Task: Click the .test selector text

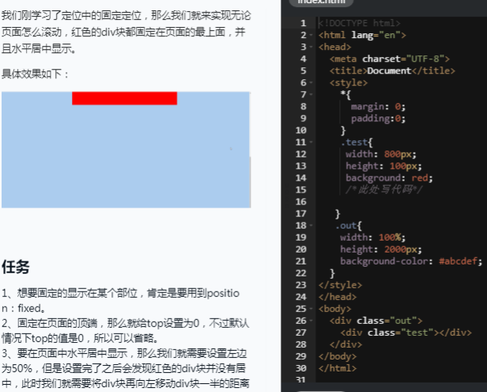Action: pyautogui.click(x=353, y=143)
